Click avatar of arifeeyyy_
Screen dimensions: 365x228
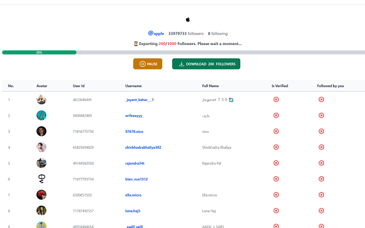[42, 115]
